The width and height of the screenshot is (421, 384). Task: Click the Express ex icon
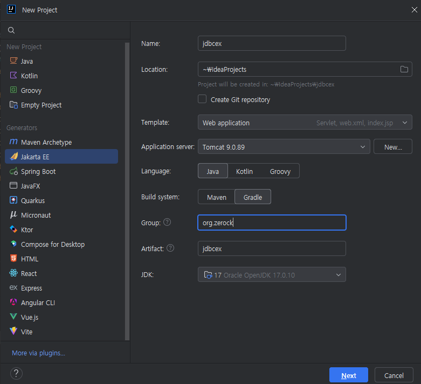[x=13, y=288]
